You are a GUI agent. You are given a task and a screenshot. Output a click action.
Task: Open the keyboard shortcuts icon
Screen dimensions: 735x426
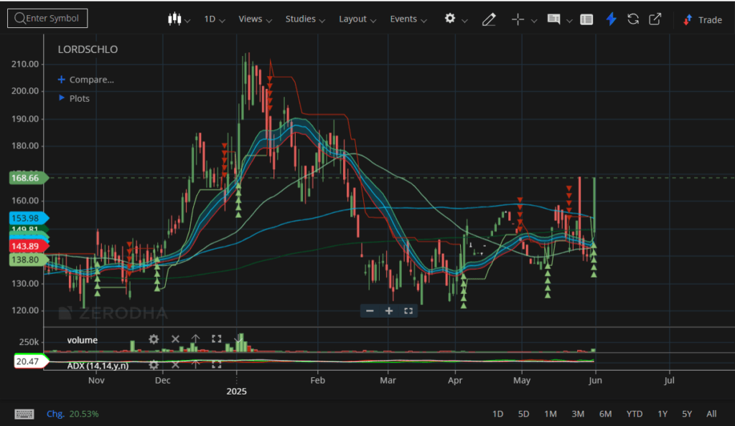24,414
